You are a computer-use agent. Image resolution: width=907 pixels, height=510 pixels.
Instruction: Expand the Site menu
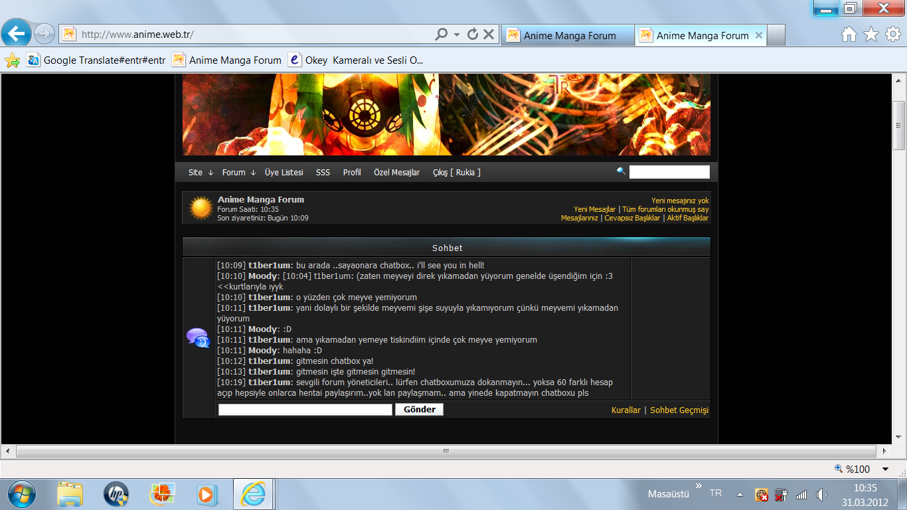(201, 173)
